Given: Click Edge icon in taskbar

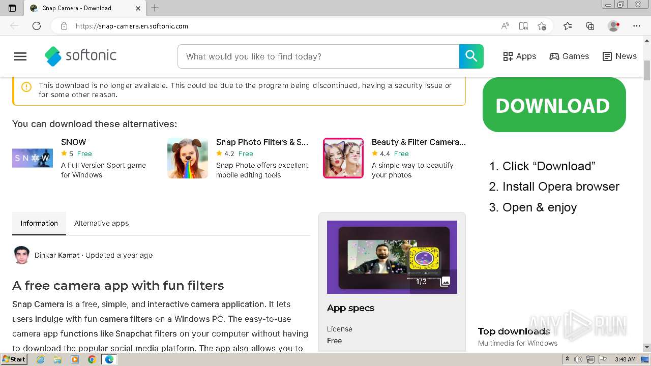Looking at the screenshot, I should [109, 359].
